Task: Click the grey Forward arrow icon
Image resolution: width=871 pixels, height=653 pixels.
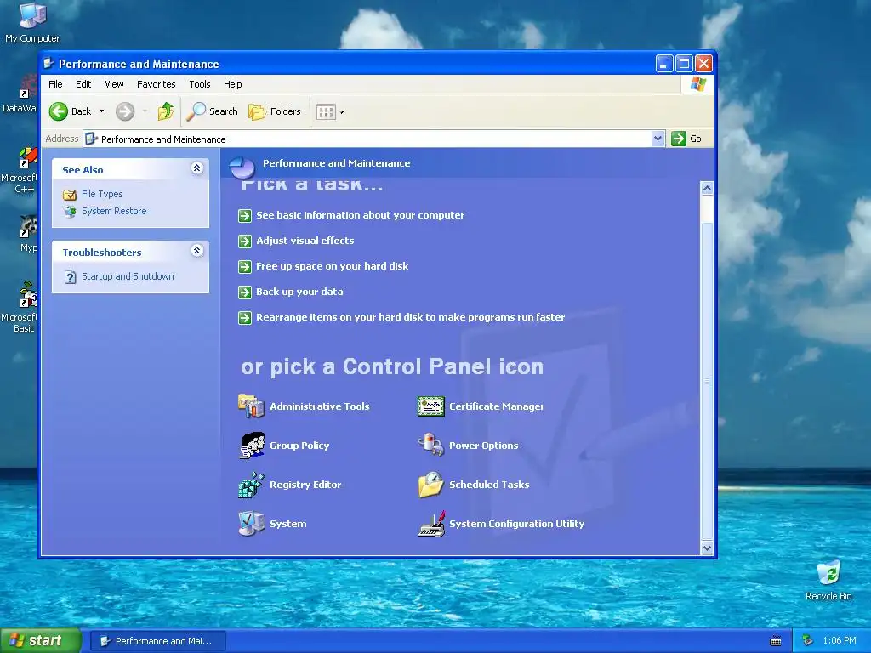Action: tap(125, 111)
